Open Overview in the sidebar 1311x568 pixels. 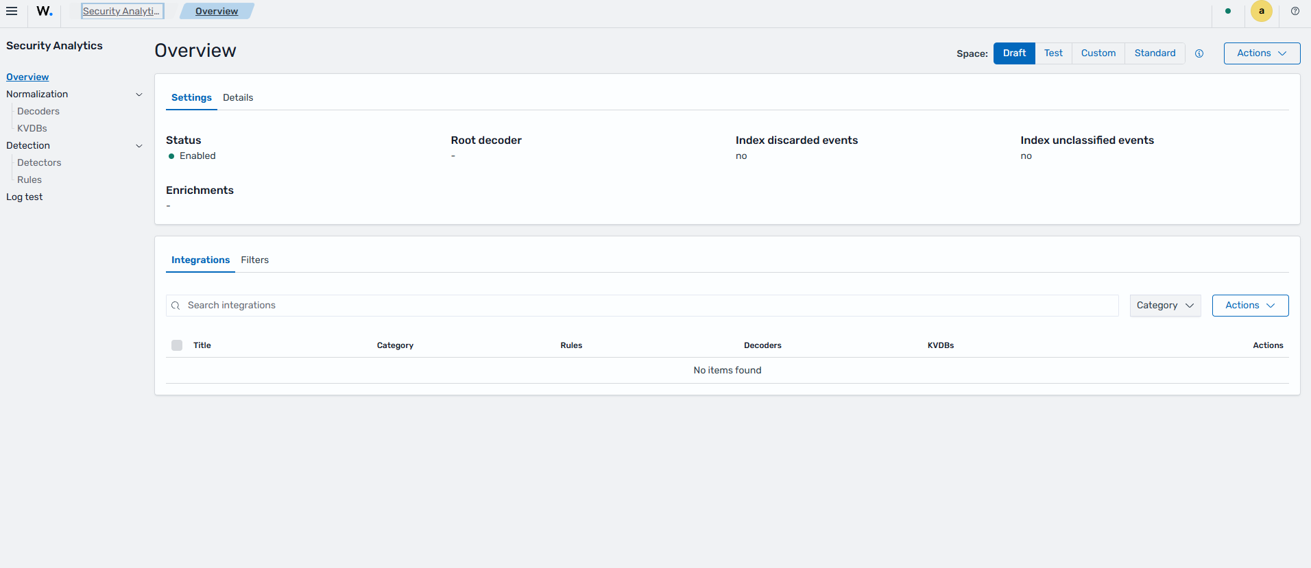click(27, 77)
